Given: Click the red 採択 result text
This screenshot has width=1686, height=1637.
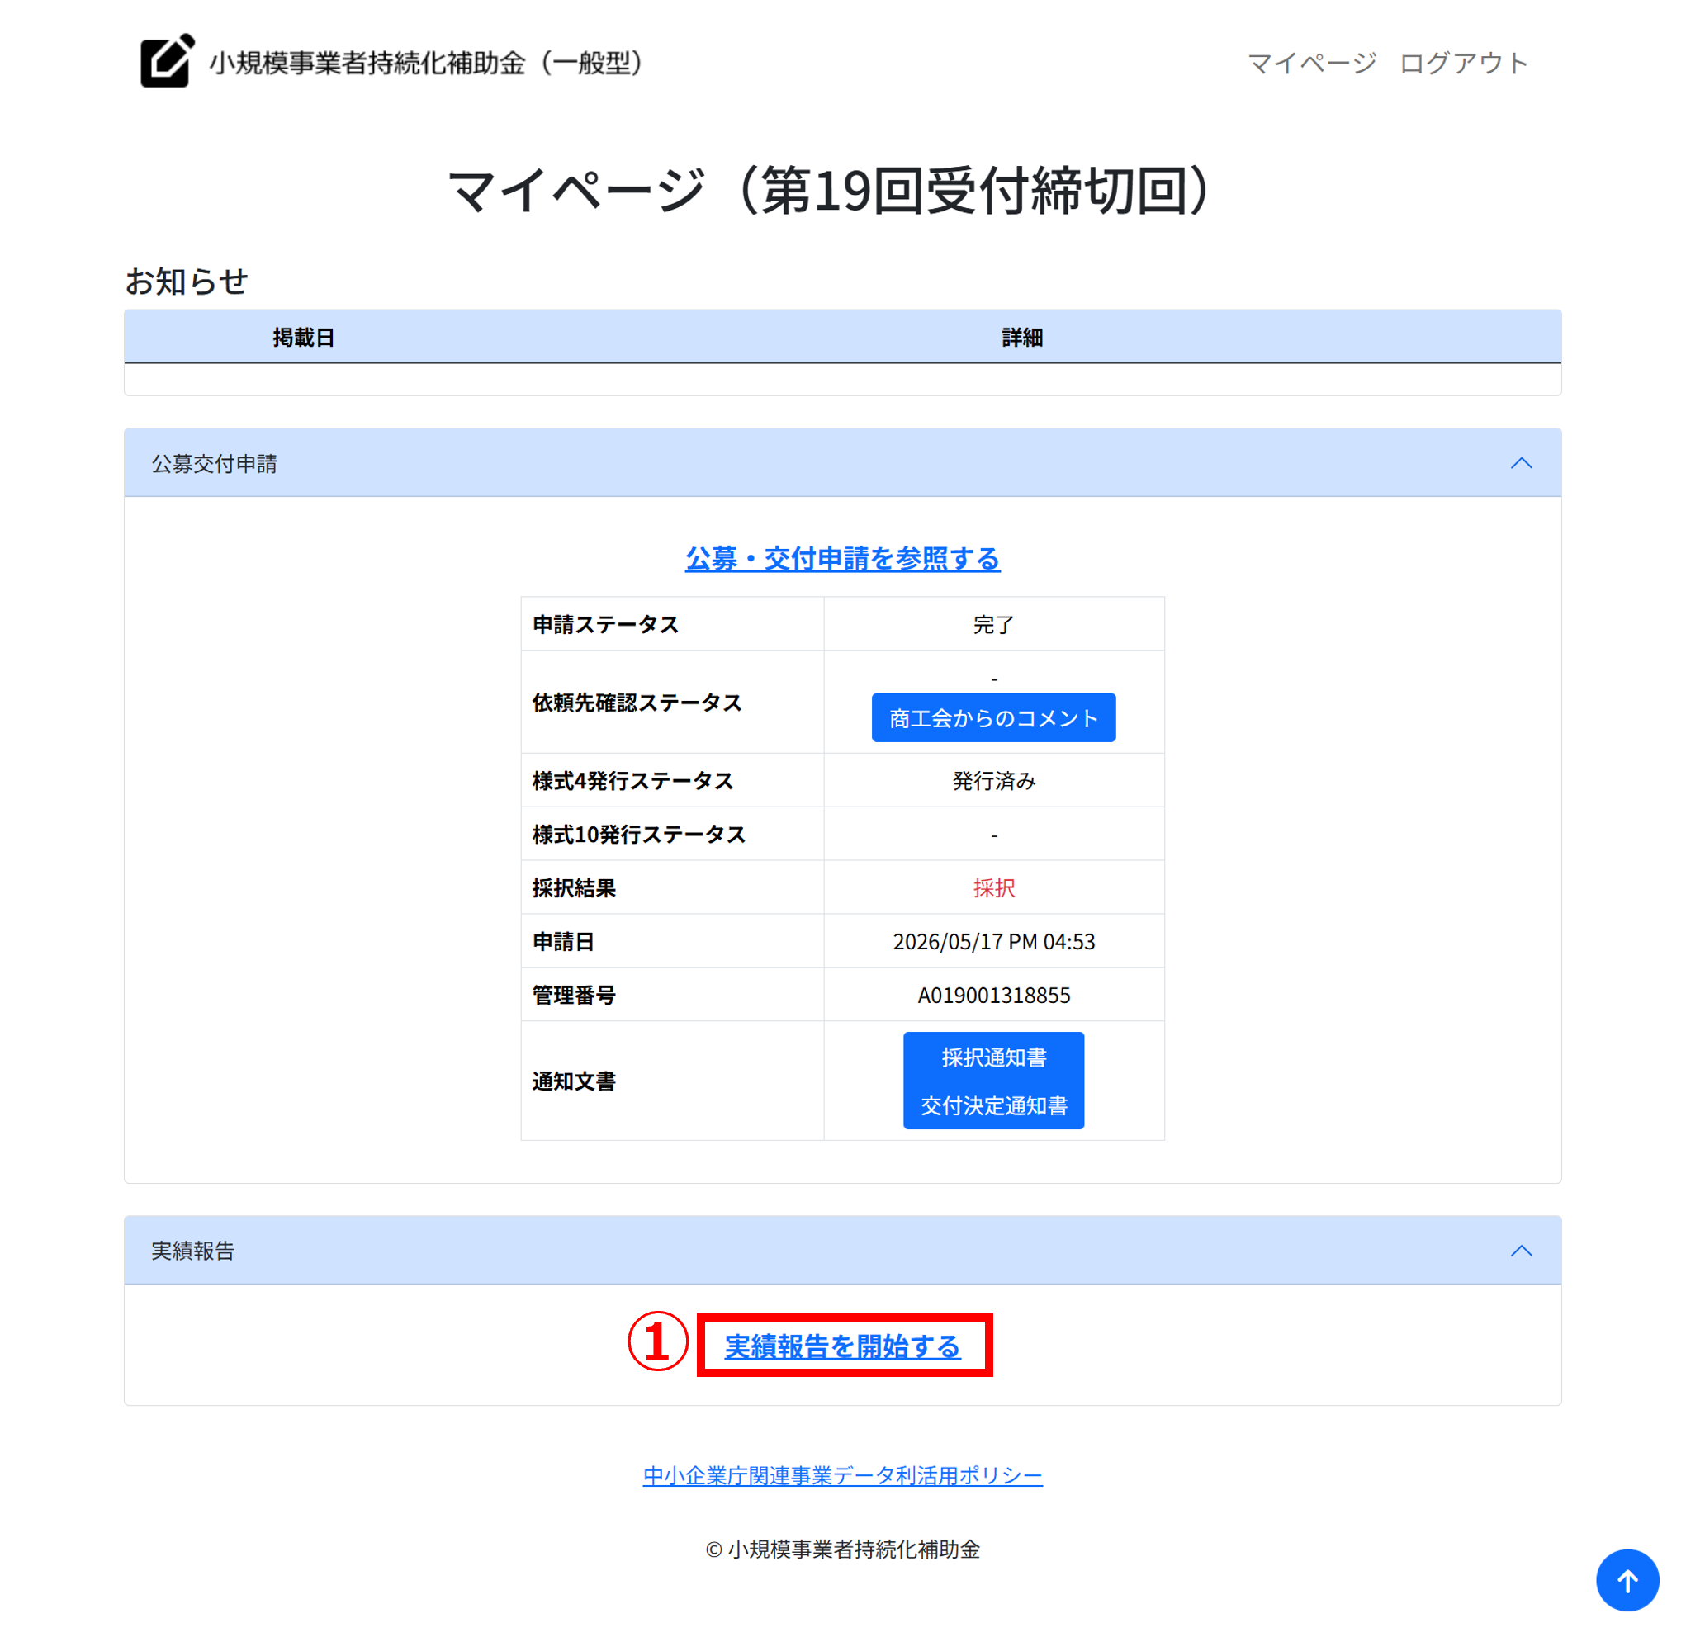Looking at the screenshot, I should [992, 887].
